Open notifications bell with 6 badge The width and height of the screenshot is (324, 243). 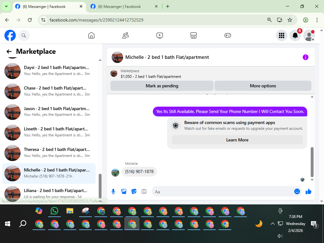(295, 35)
